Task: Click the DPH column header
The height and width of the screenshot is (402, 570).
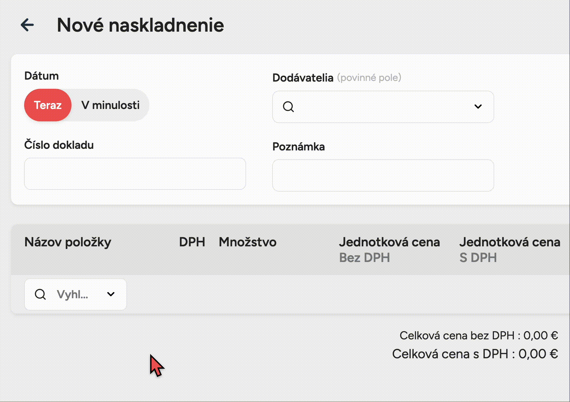Action: click(192, 242)
